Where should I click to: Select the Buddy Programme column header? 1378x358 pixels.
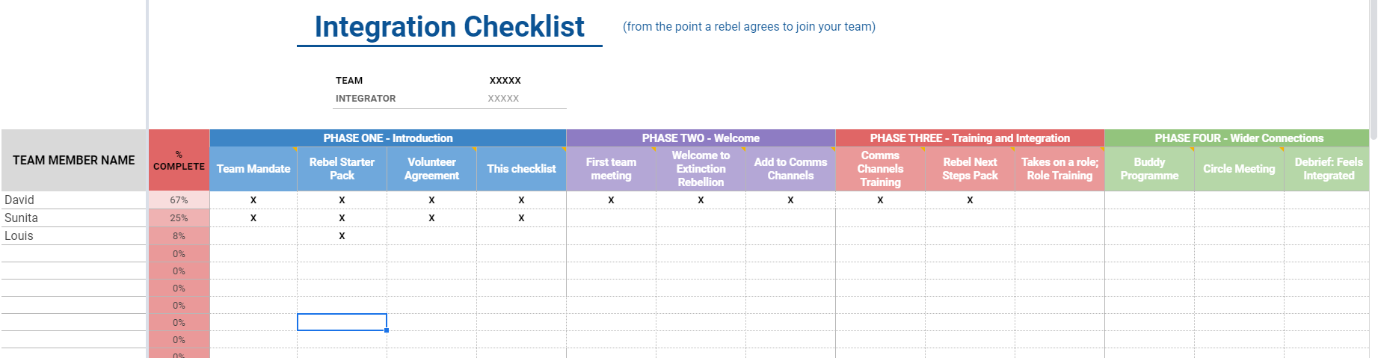(x=1149, y=169)
